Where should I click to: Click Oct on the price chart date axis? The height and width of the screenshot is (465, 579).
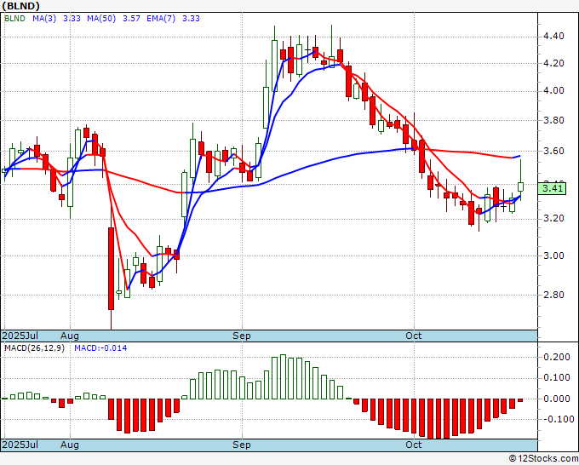pyautogui.click(x=414, y=336)
